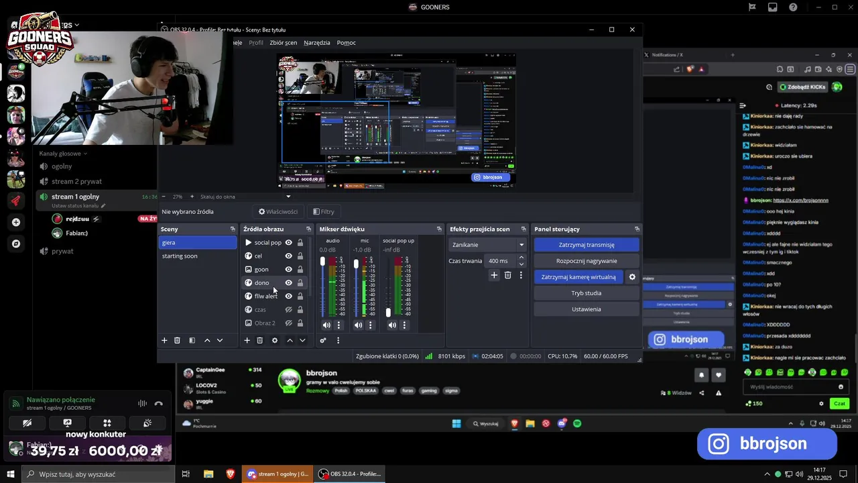Mute the mic mixer channel
The height and width of the screenshot is (483, 858).
[x=359, y=325]
